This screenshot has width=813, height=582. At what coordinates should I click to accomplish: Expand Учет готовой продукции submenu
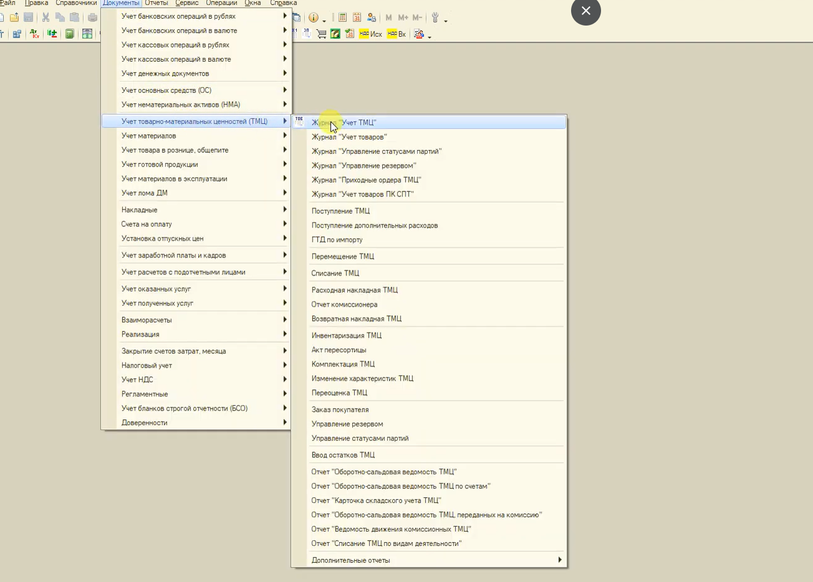[196, 165]
